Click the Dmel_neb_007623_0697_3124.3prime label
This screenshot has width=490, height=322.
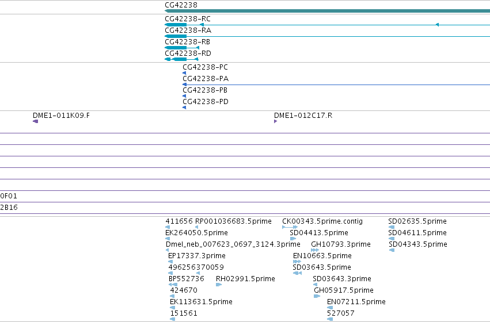click(233, 244)
